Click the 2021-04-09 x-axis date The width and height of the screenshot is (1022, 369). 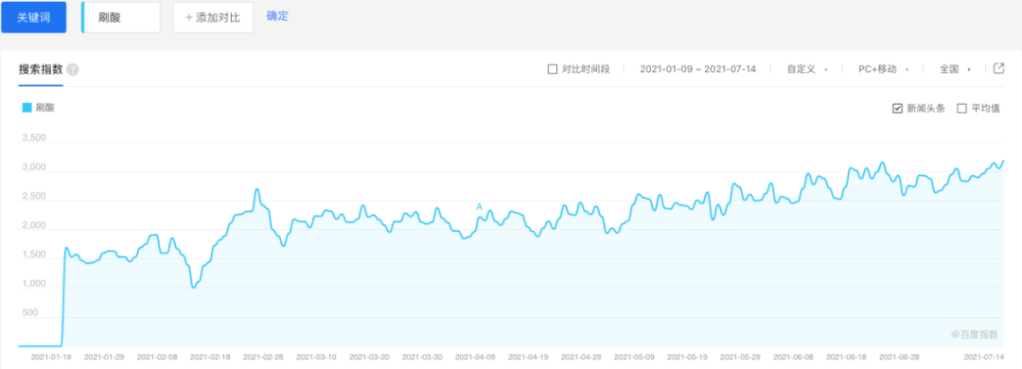[x=475, y=358]
